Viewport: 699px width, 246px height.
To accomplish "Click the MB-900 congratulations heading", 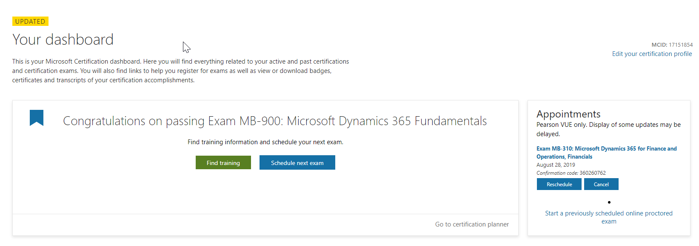I will click(x=275, y=121).
